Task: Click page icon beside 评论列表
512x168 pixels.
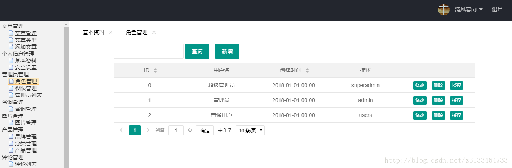Action: [11, 164]
